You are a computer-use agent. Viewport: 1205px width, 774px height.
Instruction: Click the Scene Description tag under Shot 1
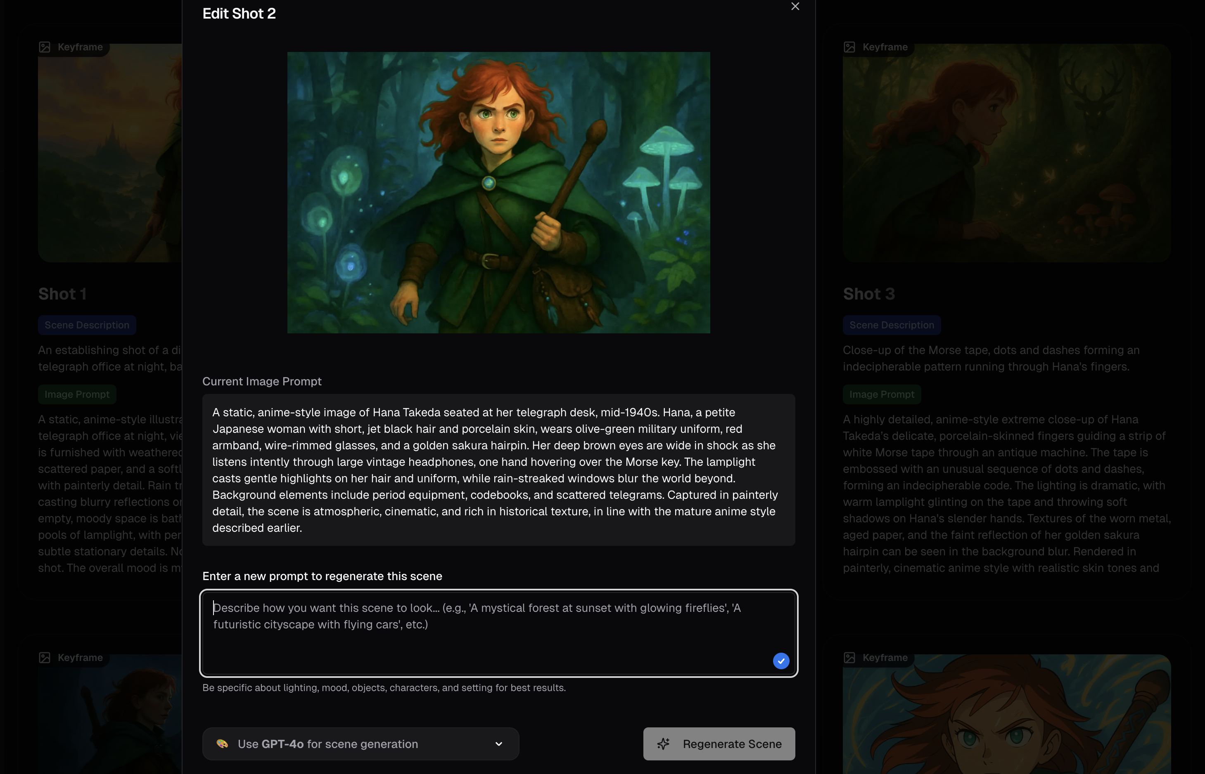(87, 325)
